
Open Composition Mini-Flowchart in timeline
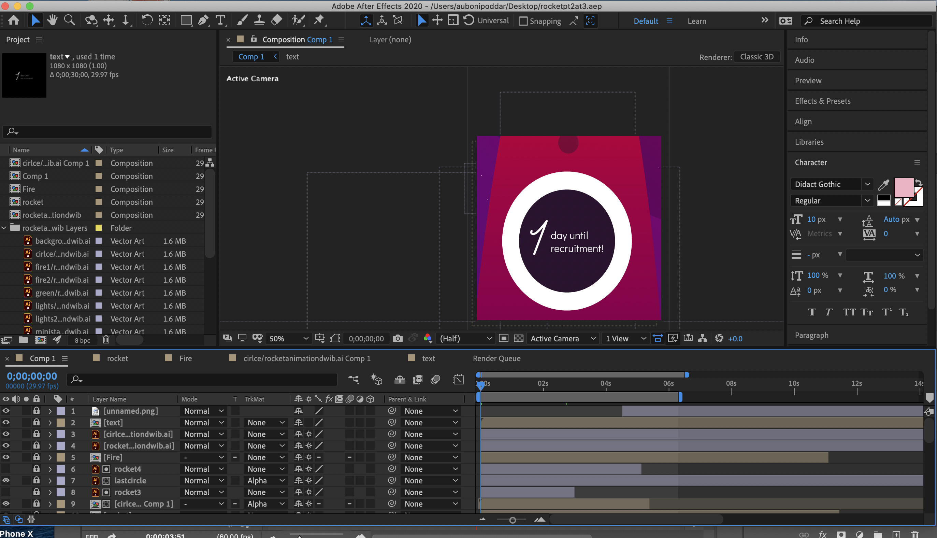354,380
